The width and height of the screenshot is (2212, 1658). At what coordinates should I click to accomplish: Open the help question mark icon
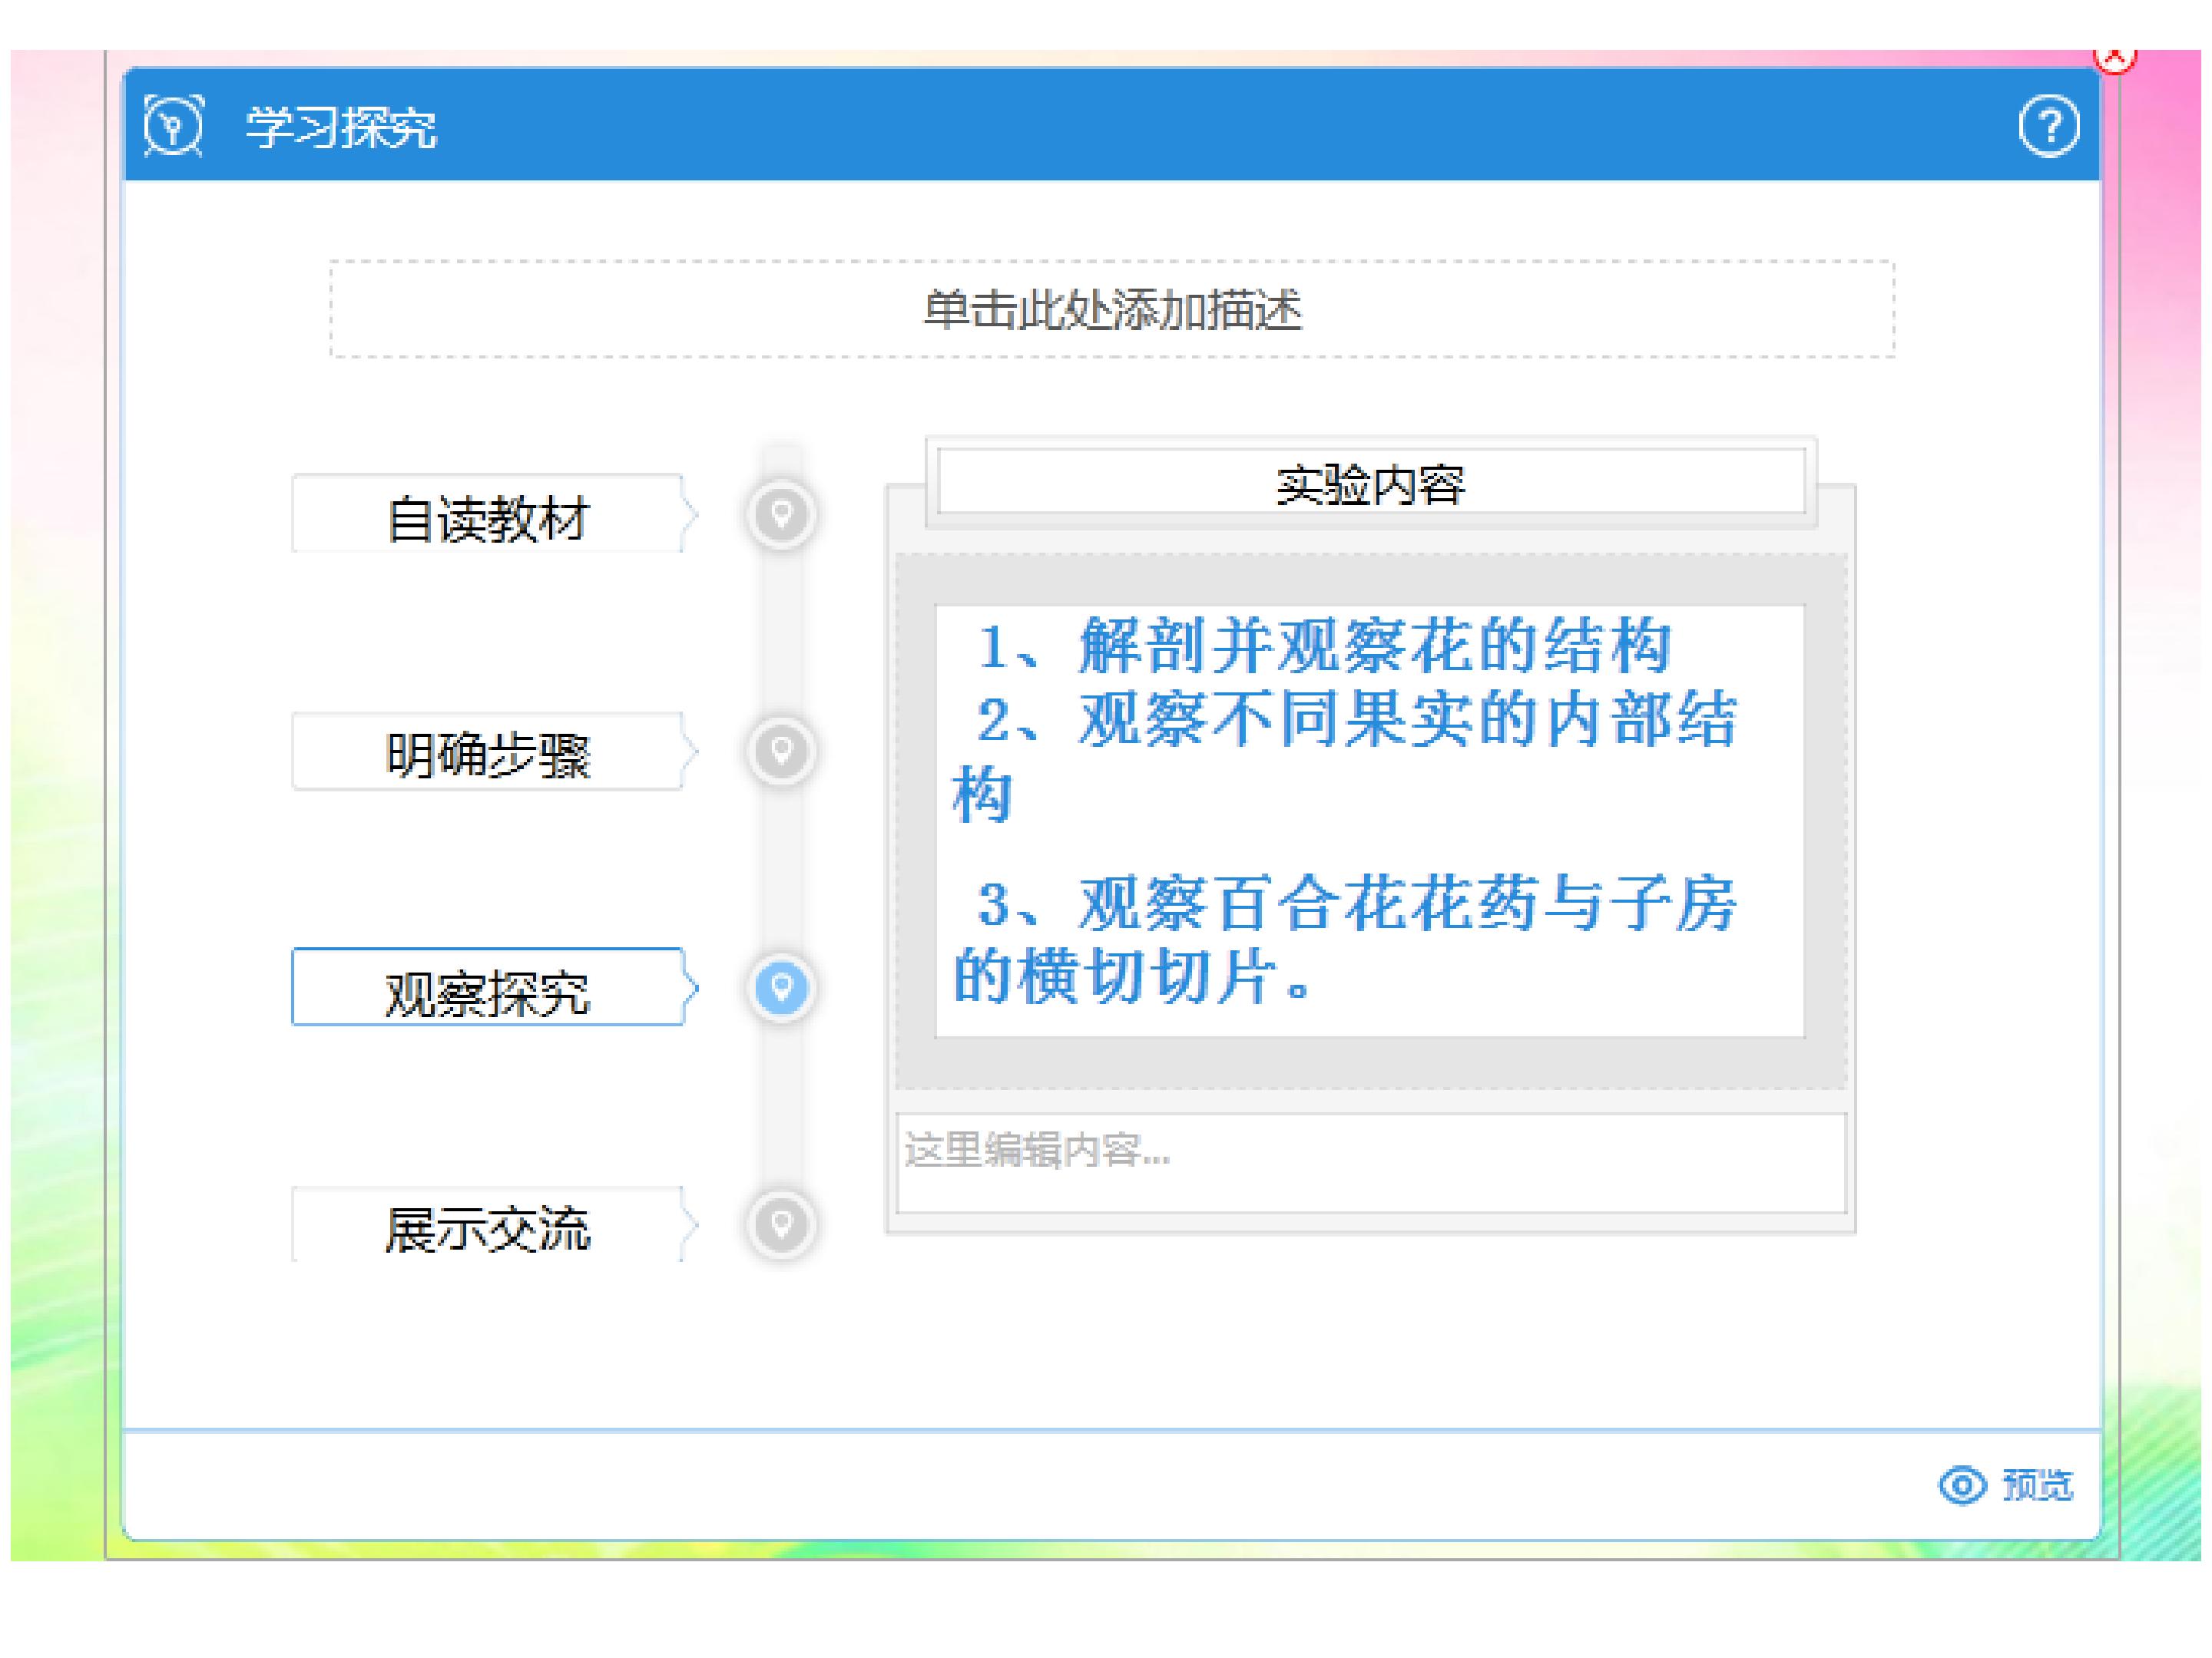pyautogui.click(x=2048, y=126)
